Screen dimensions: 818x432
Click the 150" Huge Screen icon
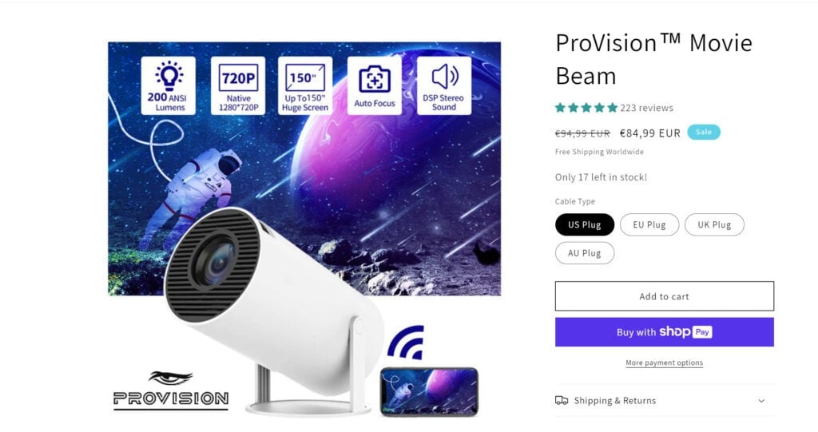point(304,78)
